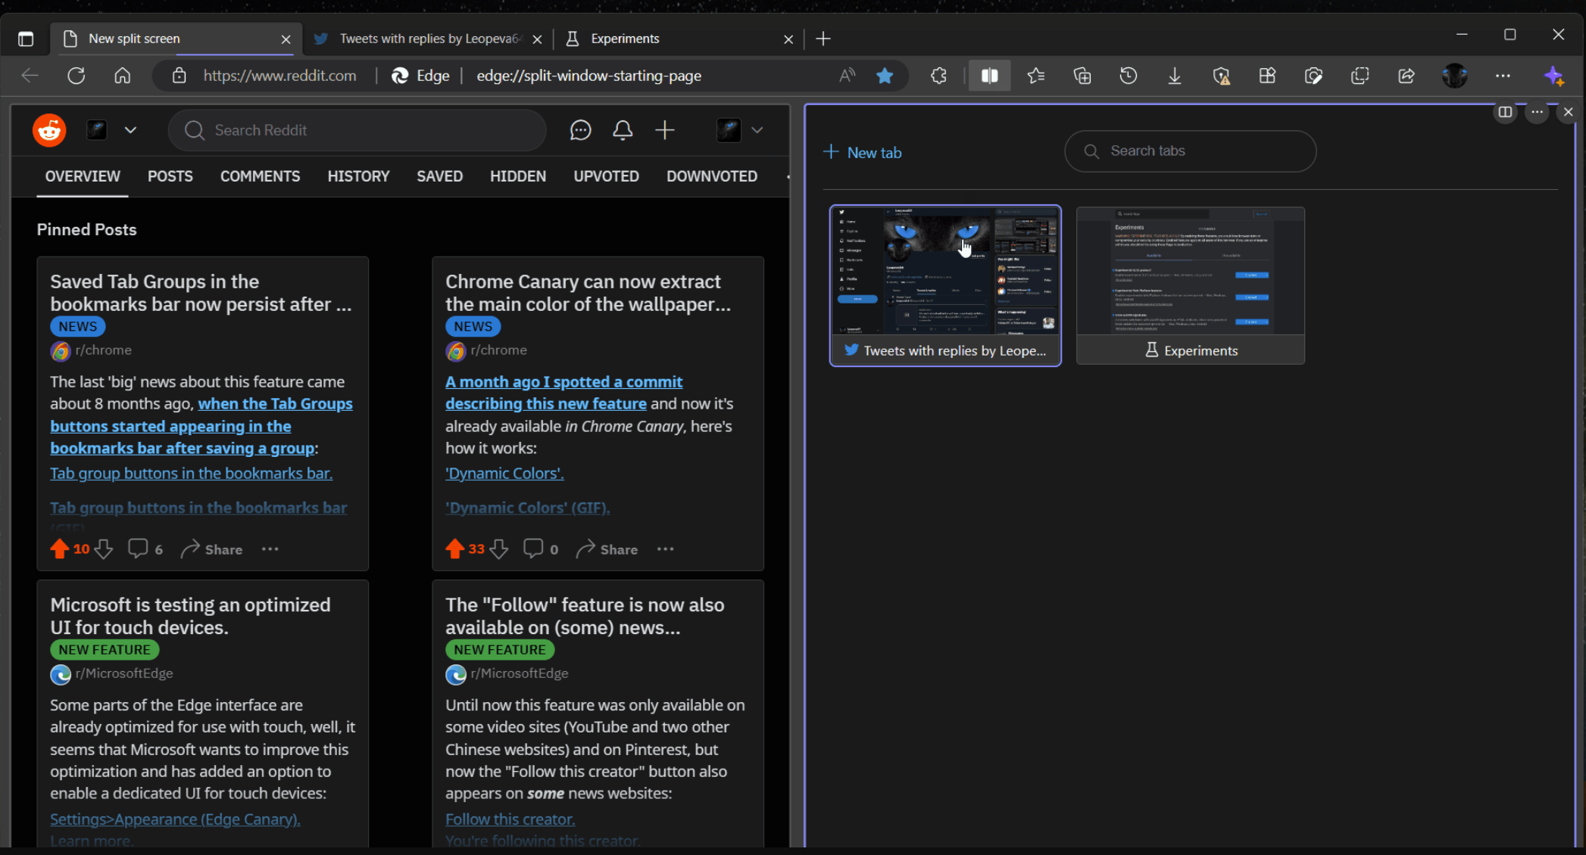
Task: Select the Experiments tab thumbnail
Action: (x=1190, y=285)
